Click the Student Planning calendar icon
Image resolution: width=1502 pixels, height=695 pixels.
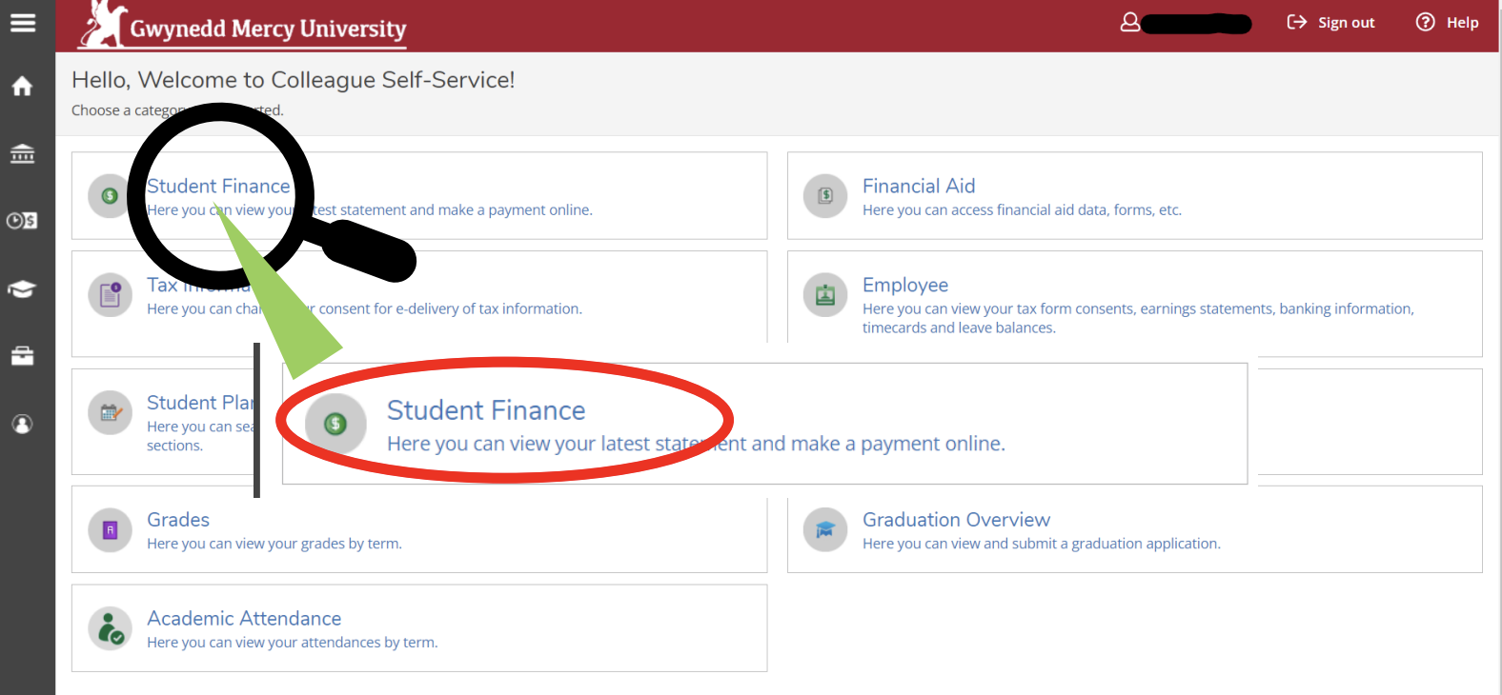coord(111,412)
